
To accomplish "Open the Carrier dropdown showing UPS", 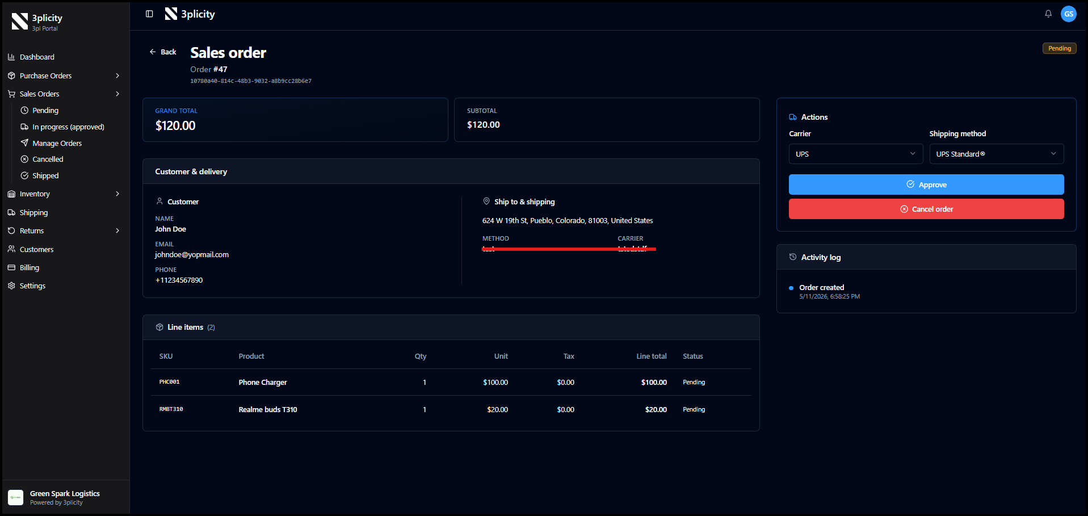I will [856, 154].
